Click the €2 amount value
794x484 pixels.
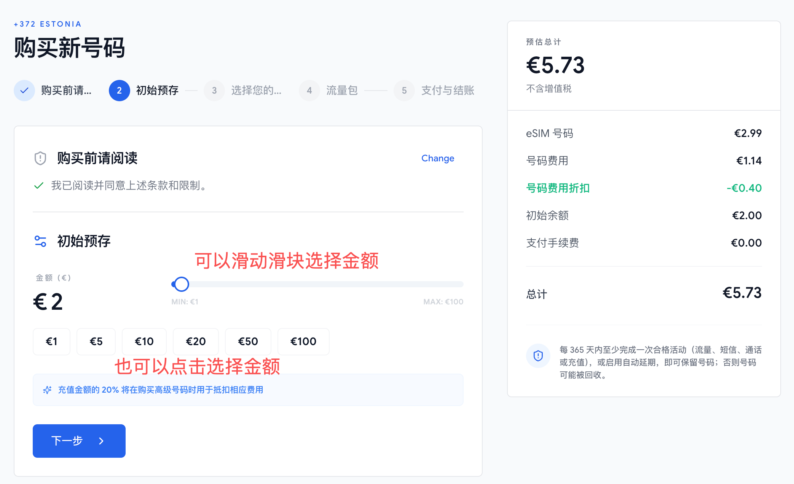(48, 302)
